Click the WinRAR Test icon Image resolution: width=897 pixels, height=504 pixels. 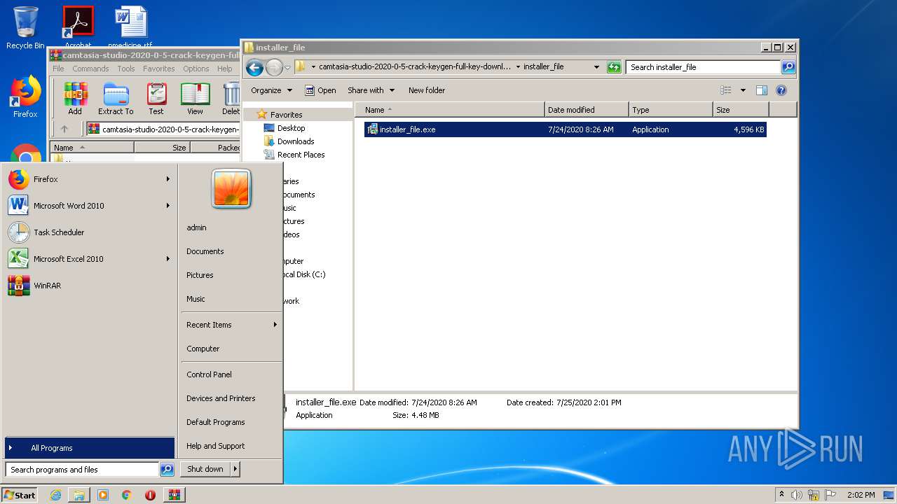[156, 99]
